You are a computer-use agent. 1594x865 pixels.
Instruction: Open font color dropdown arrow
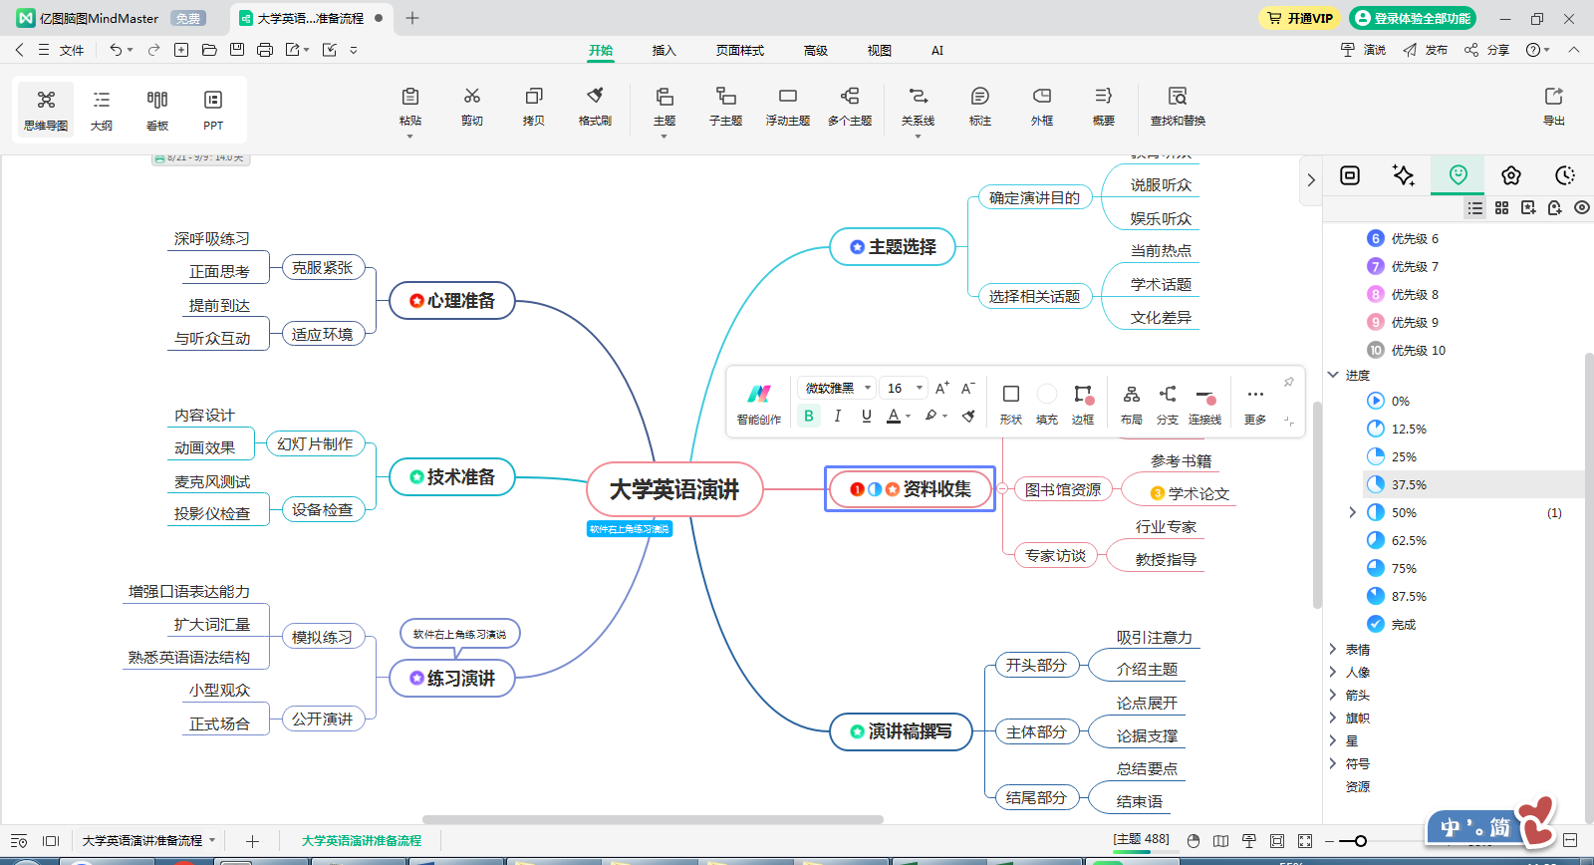909,417
